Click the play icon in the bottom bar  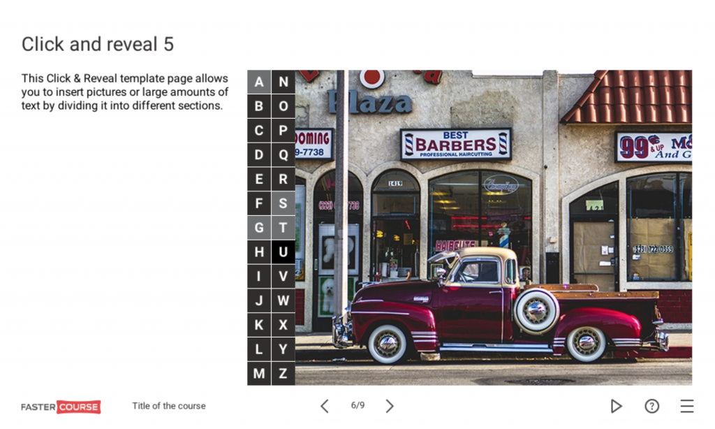pos(617,406)
